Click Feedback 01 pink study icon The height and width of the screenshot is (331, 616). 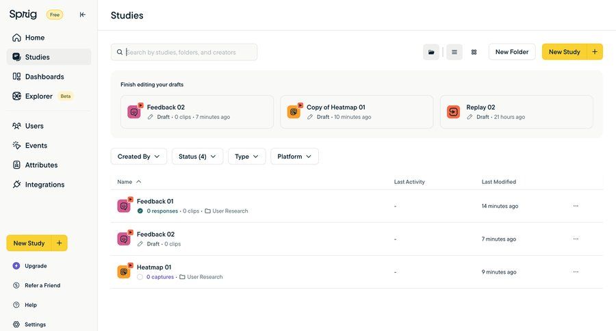(124, 206)
